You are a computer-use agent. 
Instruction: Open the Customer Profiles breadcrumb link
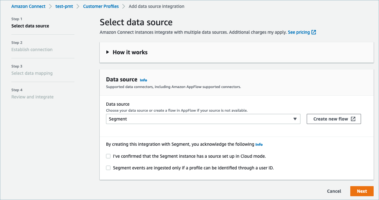[x=101, y=6]
